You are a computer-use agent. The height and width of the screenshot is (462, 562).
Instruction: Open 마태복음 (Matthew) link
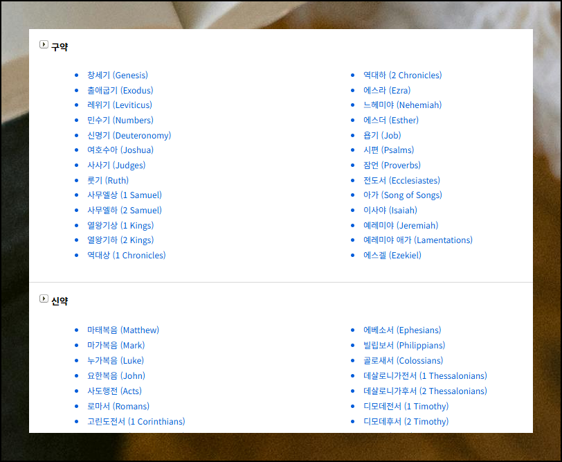click(x=123, y=330)
